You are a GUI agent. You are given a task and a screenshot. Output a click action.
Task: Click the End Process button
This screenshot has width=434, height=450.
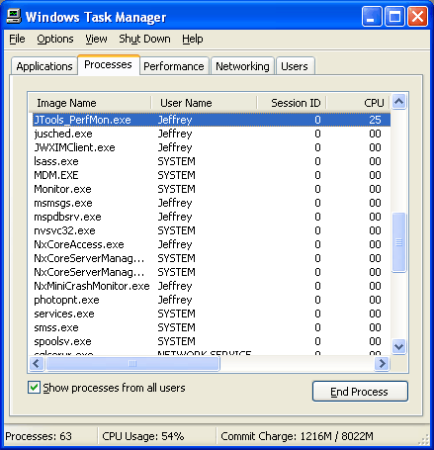(x=360, y=392)
